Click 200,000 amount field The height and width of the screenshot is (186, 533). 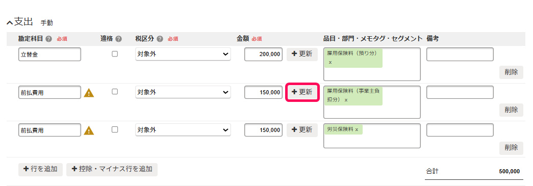[x=264, y=55]
